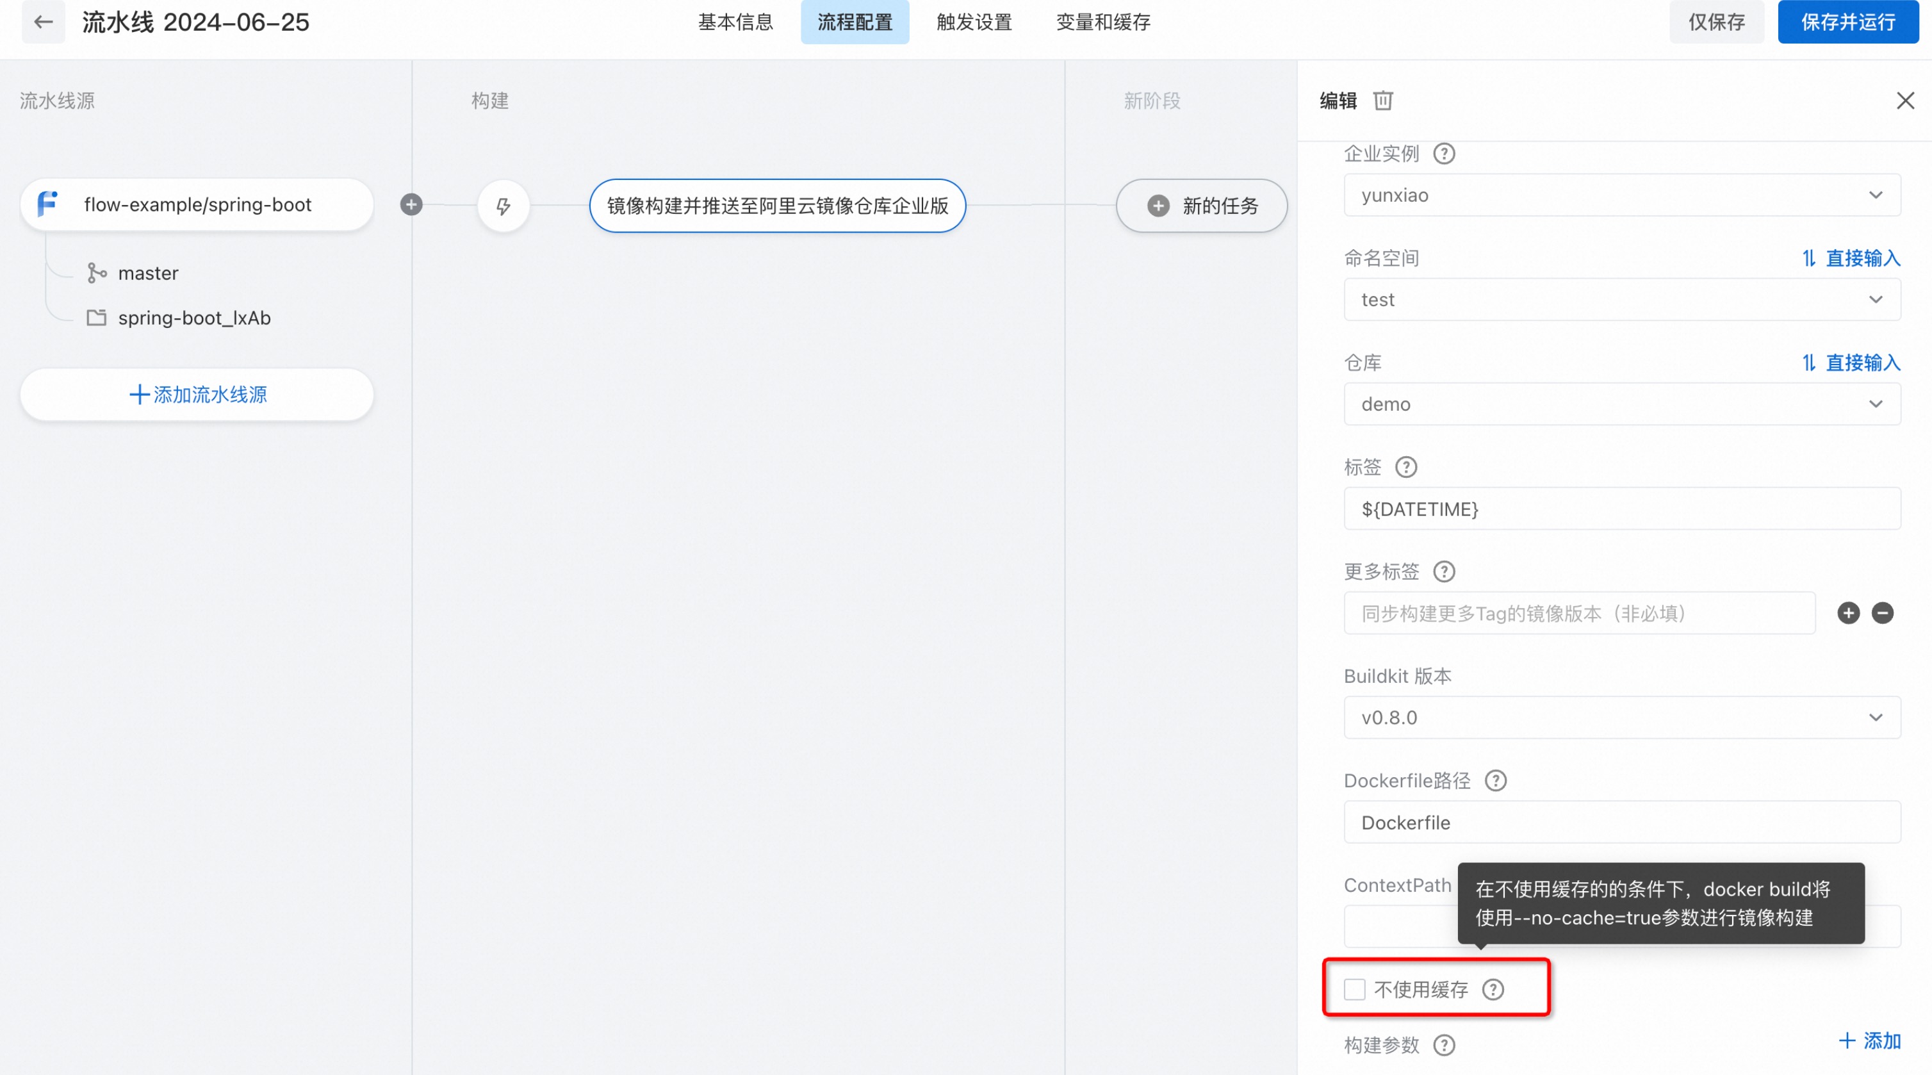Close the edit panel
Image resolution: width=1932 pixels, height=1075 pixels.
click(x=1905, y=101)
